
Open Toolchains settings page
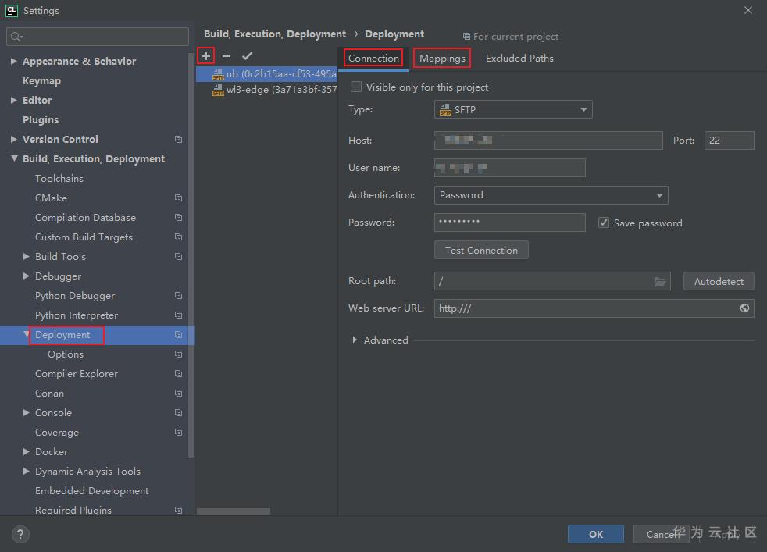[59, 179]
